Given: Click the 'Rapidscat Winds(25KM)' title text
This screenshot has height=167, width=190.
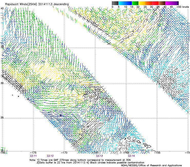Looking at the screenshot, I should 21,4.
